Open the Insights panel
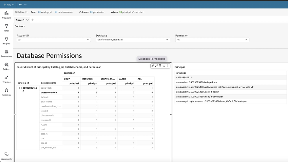 pyautogui.click(x=7, y=41)
